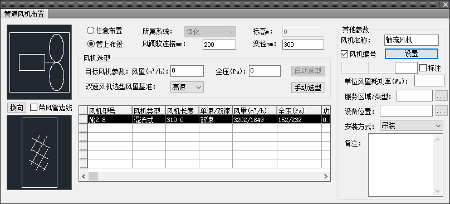Click the 310.0 length cell
This screenshot has height=204, width=450.
coord(183,119)
